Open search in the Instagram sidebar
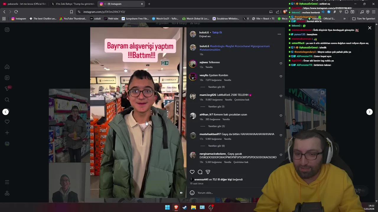This screenshot has width=378, height=212. 7,100
